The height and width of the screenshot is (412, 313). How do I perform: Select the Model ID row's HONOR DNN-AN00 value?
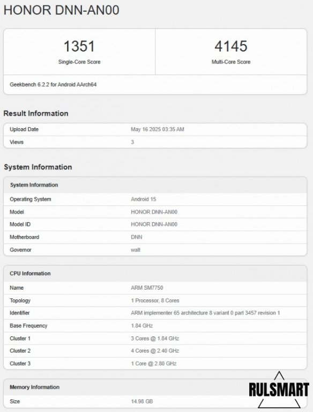[154, 224]
